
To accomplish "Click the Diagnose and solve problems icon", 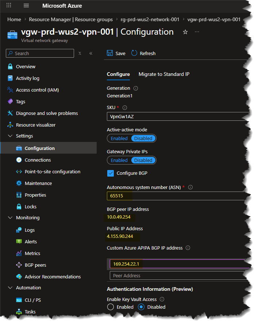I will coord(10,113).
